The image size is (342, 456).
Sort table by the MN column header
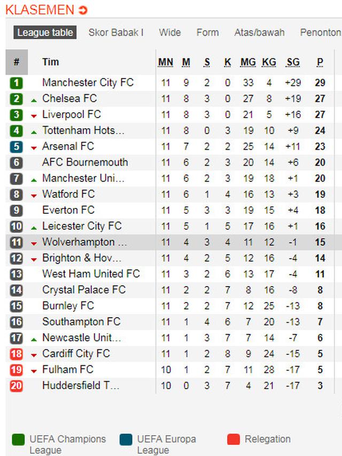[x=166, y=63]
